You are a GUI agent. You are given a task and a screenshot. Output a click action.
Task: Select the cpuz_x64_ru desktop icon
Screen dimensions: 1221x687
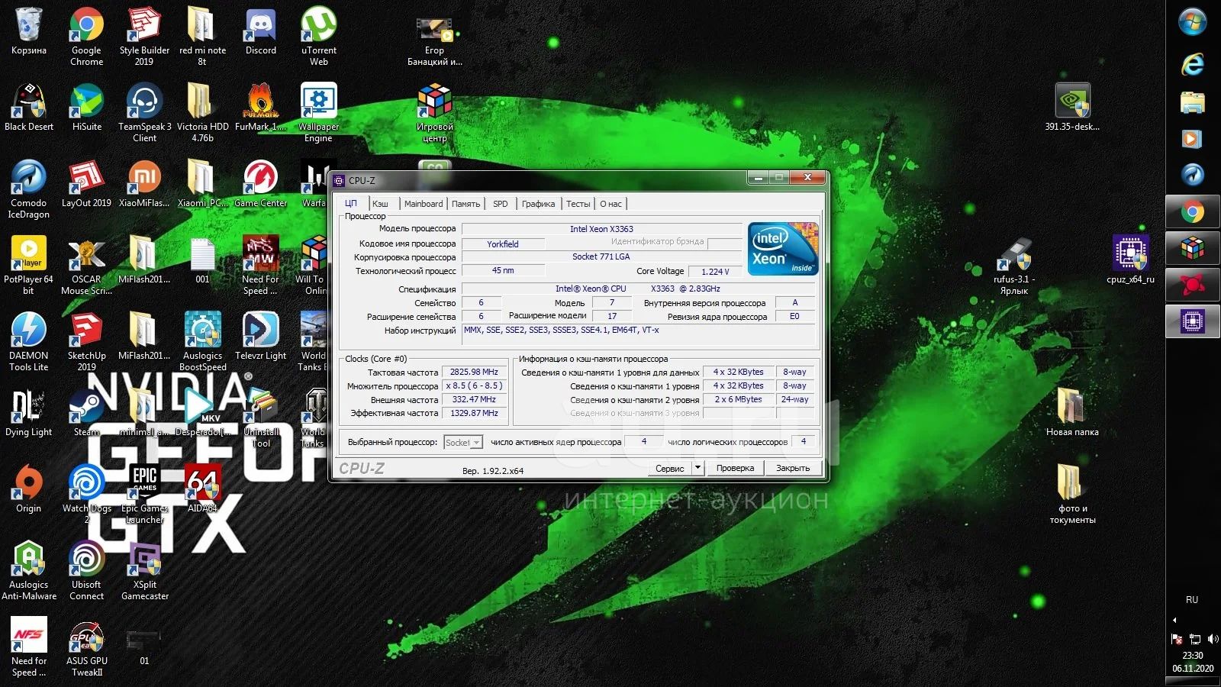(1130, 254)
